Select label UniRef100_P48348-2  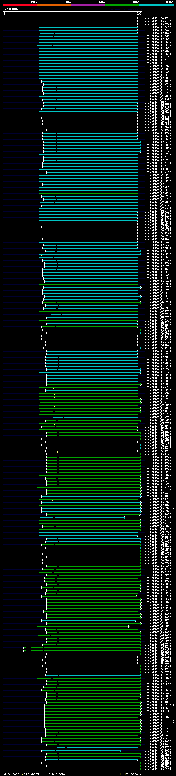point(159,508)
